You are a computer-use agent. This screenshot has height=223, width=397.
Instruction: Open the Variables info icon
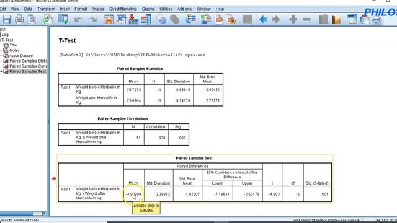click(146, 19)
